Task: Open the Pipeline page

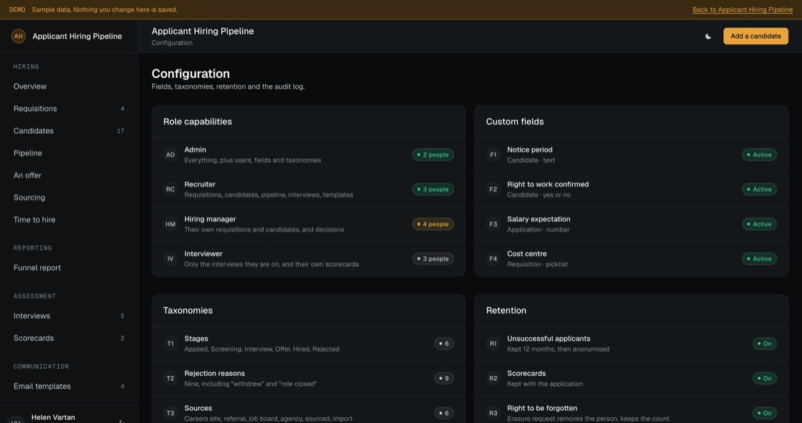Action: (69, 153)
